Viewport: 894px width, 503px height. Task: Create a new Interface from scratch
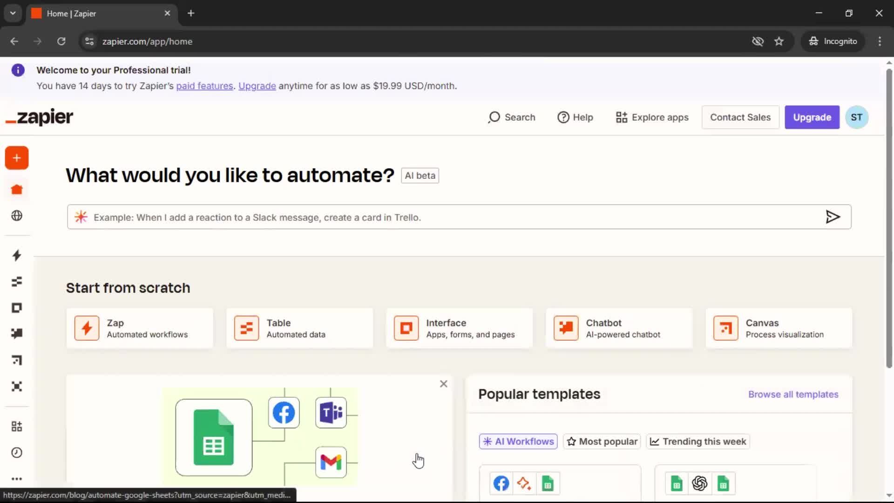459,328
